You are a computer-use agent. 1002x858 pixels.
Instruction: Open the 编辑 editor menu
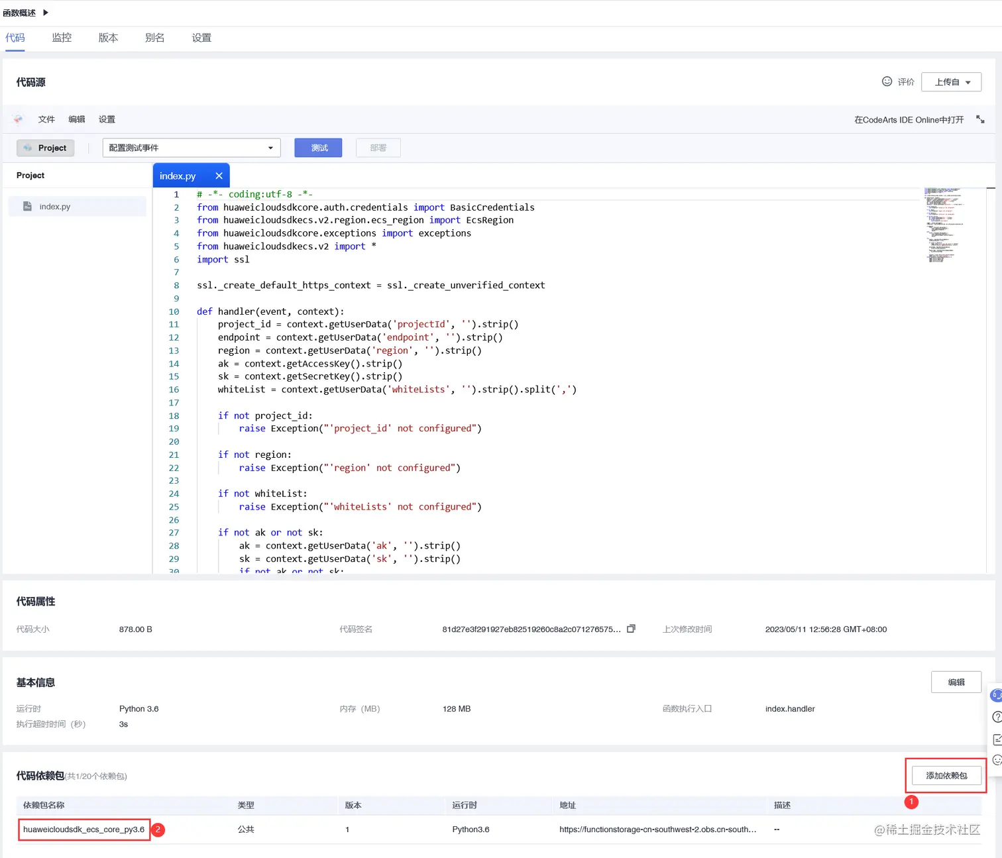pyautogui.click(x=77, y=119)
